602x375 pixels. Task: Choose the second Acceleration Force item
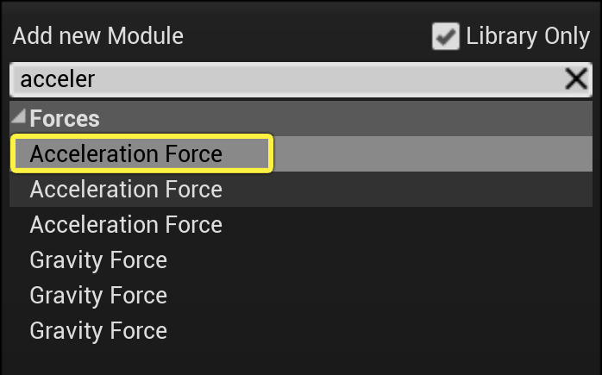click(x=126, y=190)
